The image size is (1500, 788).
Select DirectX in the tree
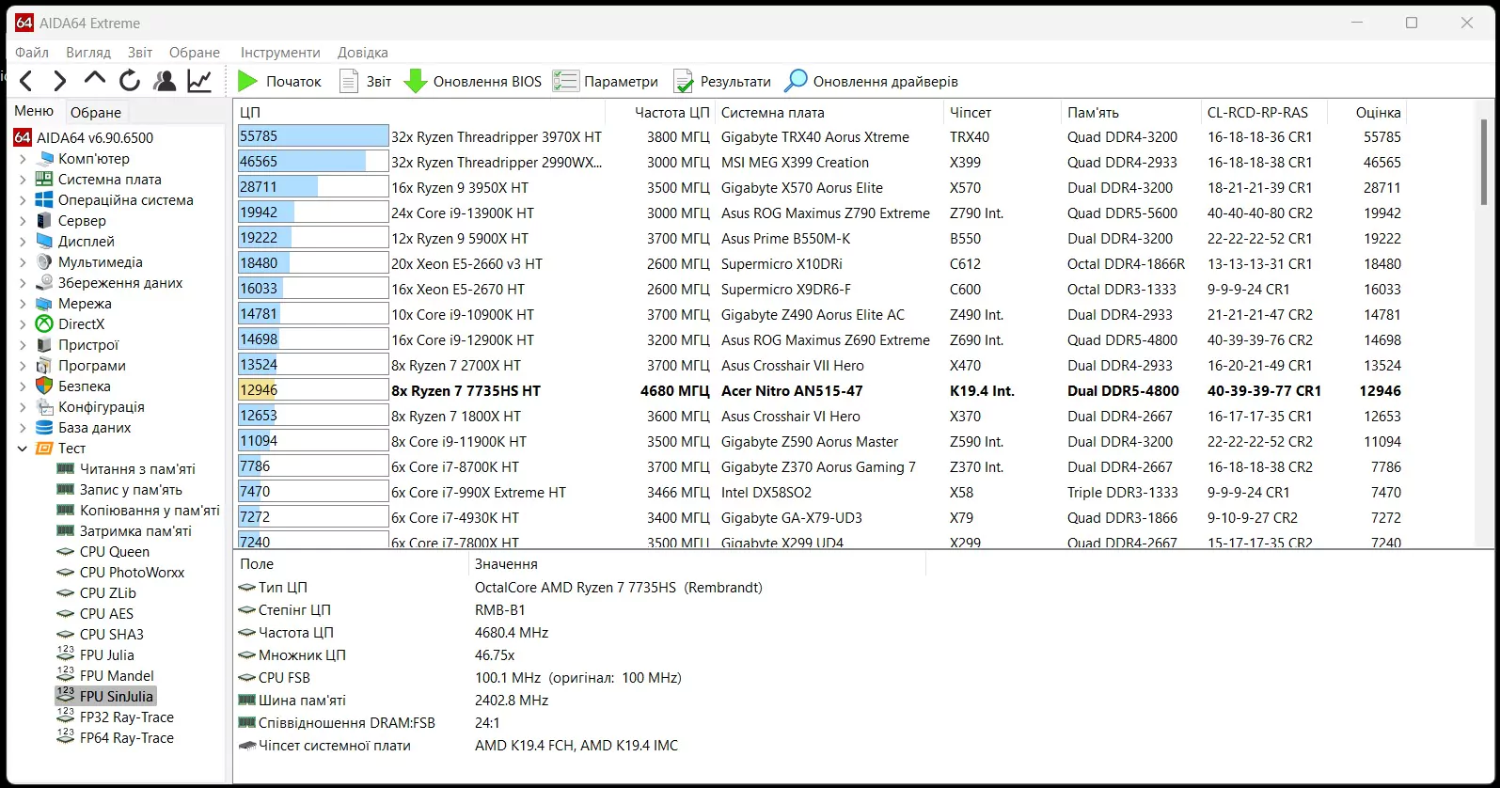[x=71, y=324]
